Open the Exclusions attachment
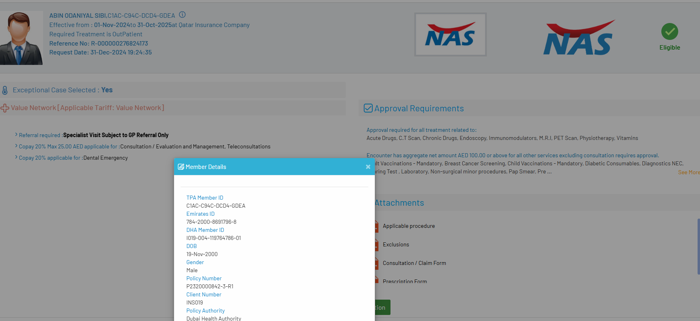The height and width of the screenshot is (321, 700). click(395, 245)
